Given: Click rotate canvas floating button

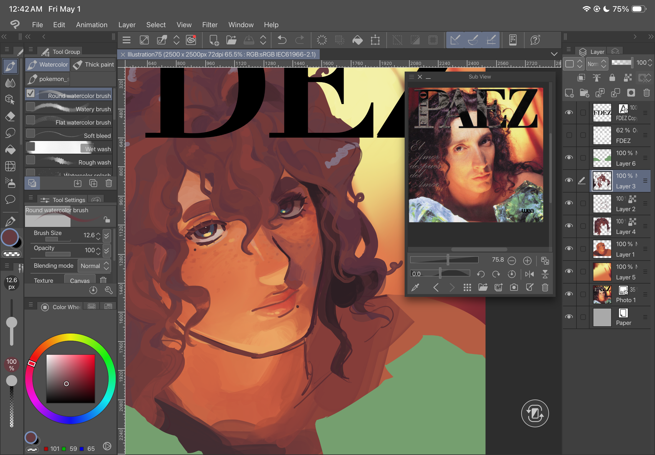Looking at the screenshot, I should [x=535, y=413].
